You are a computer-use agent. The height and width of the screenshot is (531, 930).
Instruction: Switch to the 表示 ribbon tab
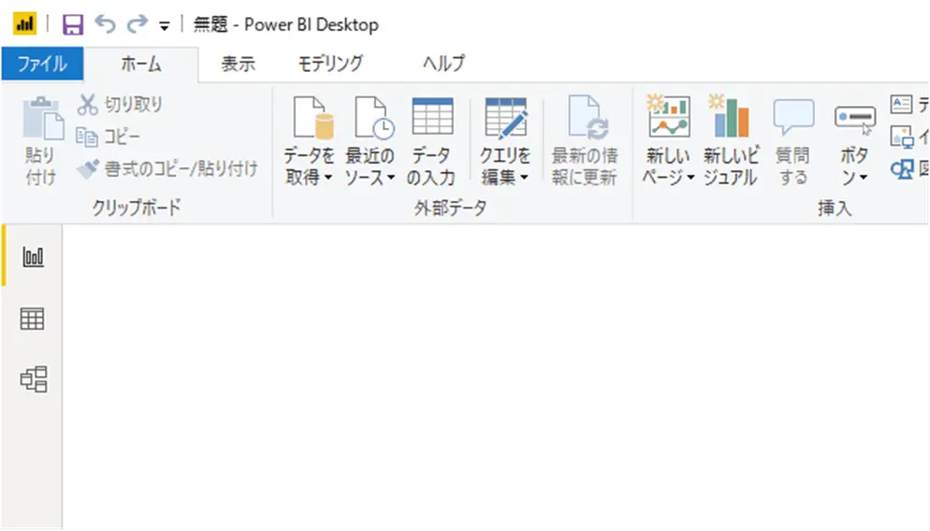[239, 64]
